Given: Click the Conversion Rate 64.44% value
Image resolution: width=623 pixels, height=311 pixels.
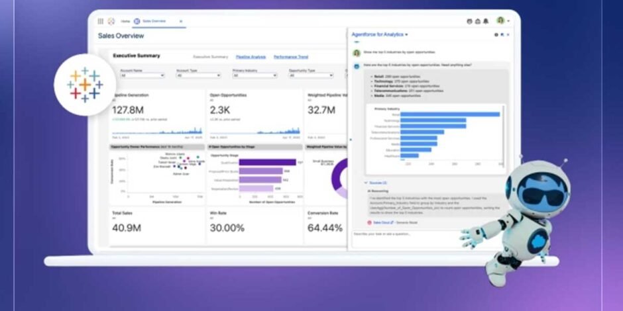Looking at the screenshot, I should coord(325,228).
